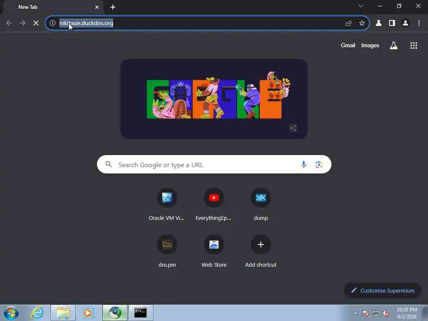
Task: Share this page icon in address bar
Action: pos(348,23)
